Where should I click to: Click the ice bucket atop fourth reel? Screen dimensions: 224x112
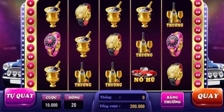[144, 14]
